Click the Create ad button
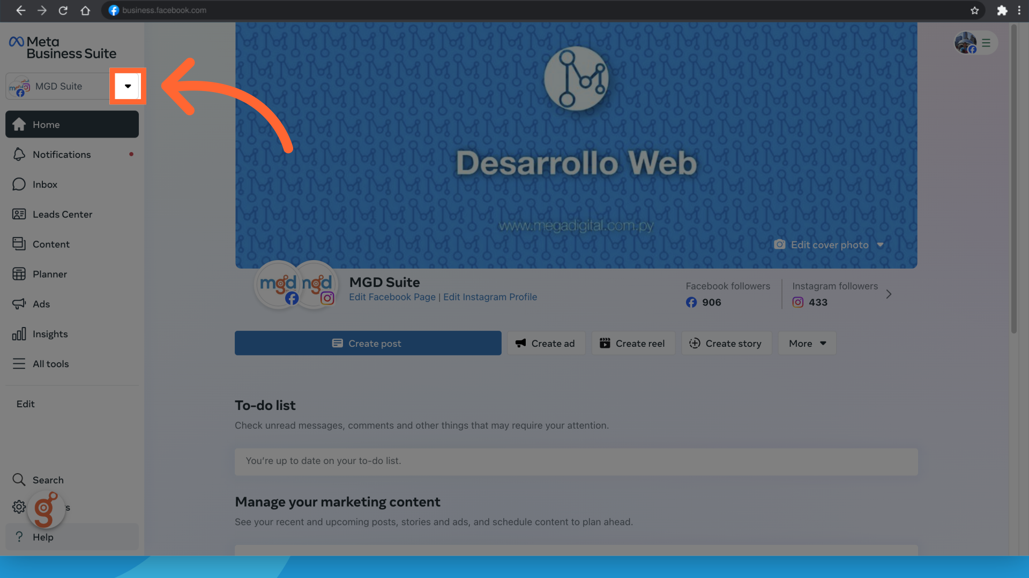1029x578 pixels. tap(546, 344)
